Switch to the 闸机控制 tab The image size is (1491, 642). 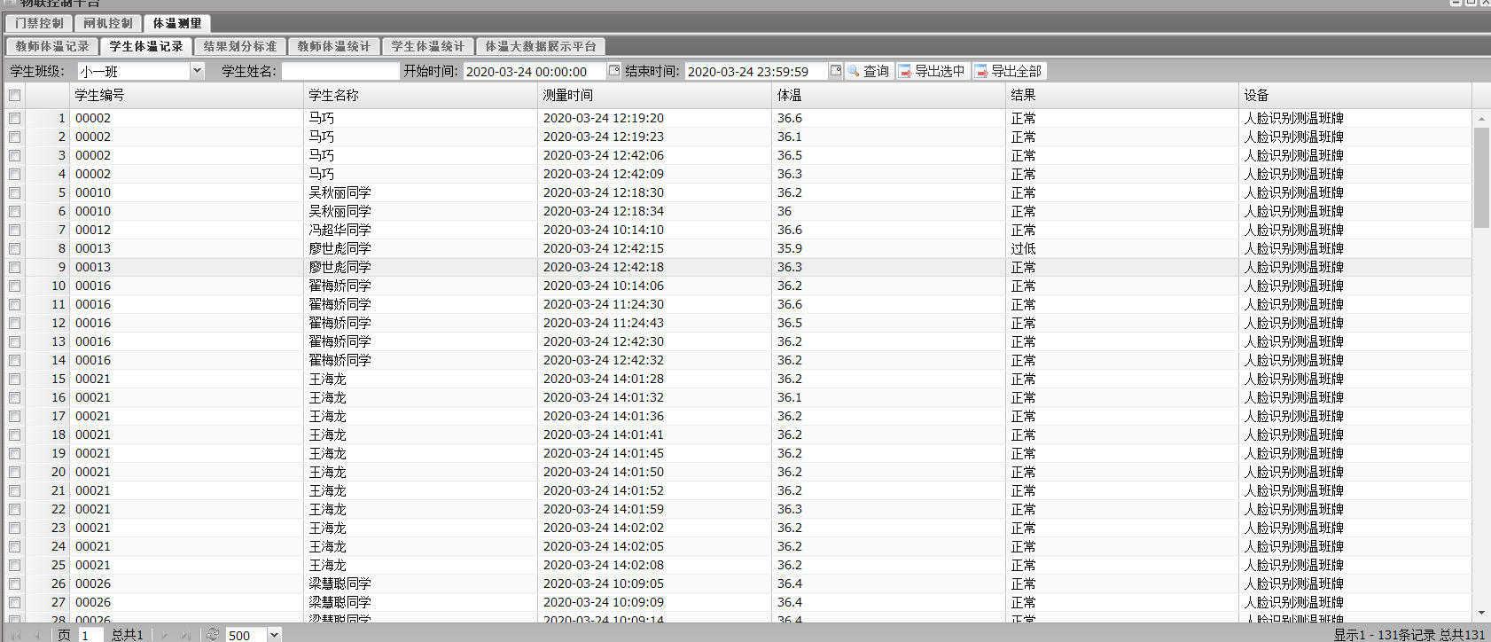[108, 23]
